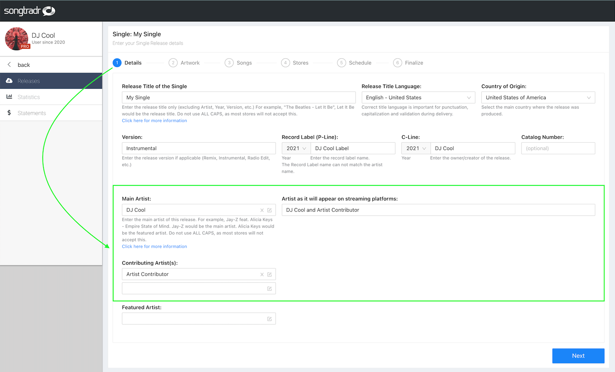Image resolution: width=615 pixels, height=372 pixels.
Task: Click the back arrow icon in sidebar
Action: [9, 64]
